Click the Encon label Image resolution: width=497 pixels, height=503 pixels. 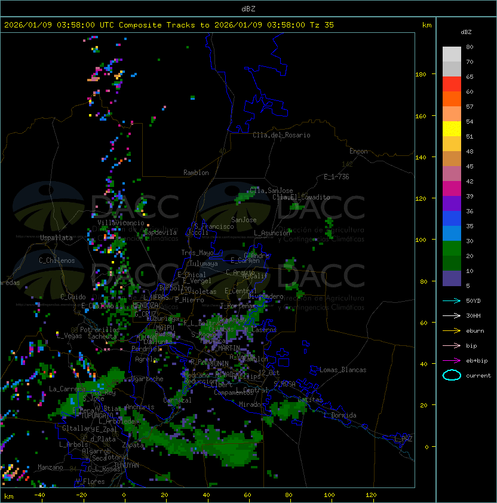coord(358,151)
